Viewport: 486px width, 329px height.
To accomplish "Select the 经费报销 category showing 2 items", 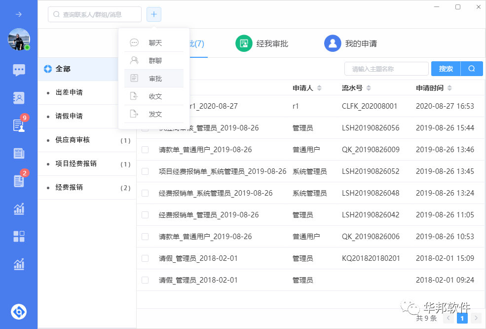I will [70, 188].
